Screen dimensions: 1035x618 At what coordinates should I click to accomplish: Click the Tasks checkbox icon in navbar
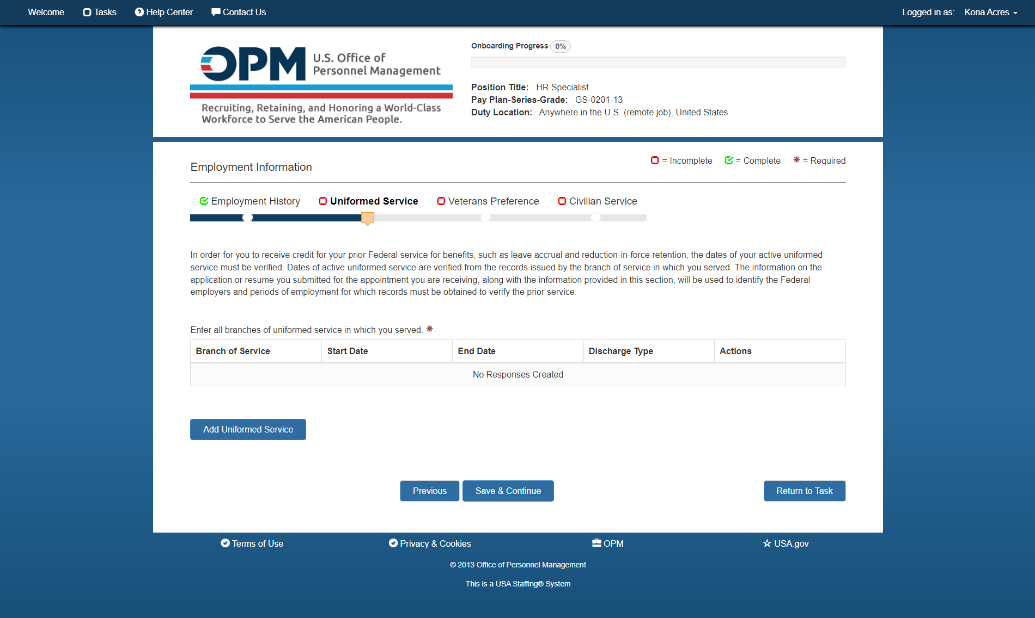coord(87,12)
